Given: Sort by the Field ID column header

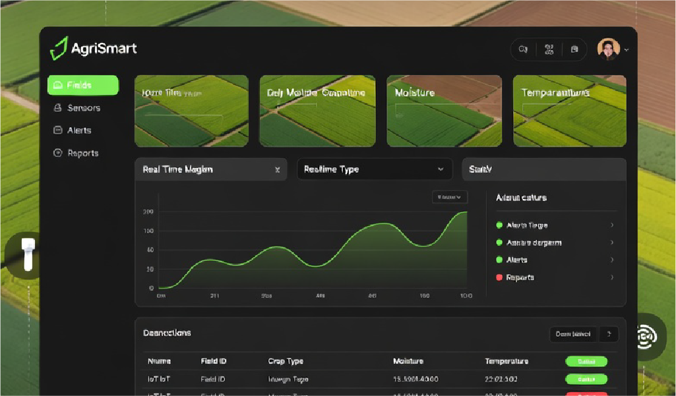Looking at the screenshot, I should pyautogui.click(x=214, y=361).
